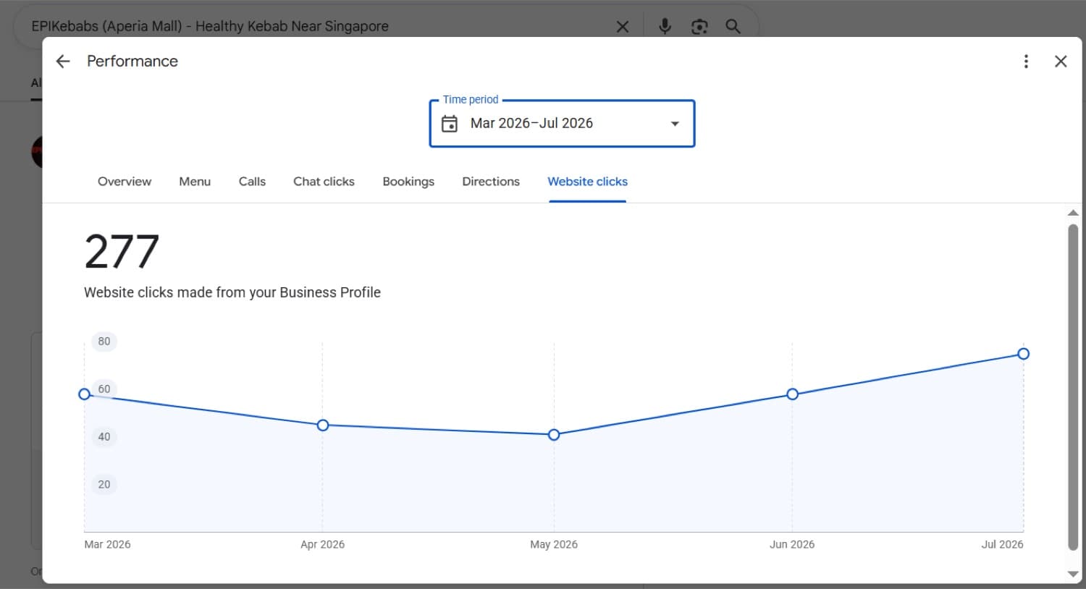Click the 277 total clicks number
The image size is (1086, 589).
click(x=122, y=252)
